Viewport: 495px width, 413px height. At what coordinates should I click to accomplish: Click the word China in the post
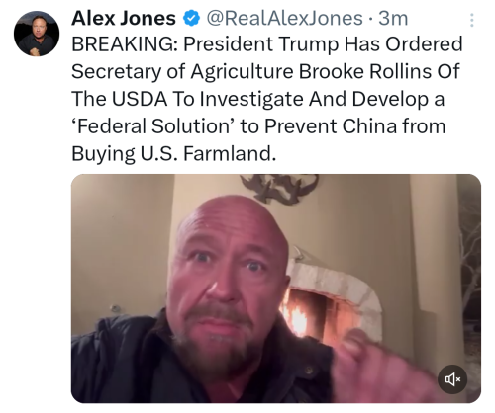coord(369,126)
